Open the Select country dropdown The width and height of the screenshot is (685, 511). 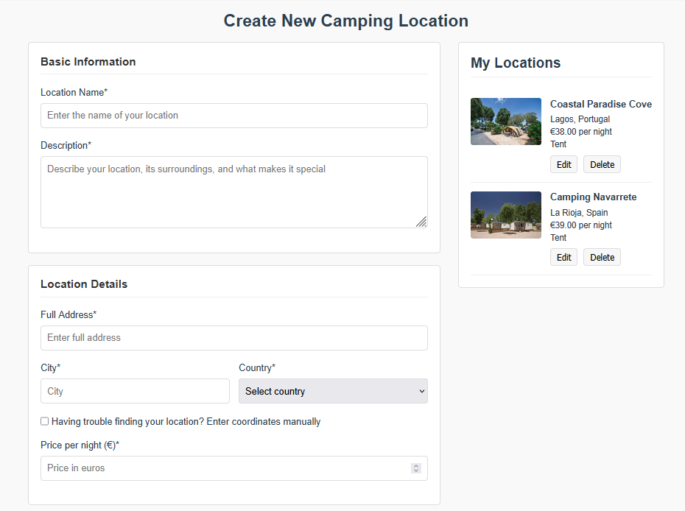(333, 391)
